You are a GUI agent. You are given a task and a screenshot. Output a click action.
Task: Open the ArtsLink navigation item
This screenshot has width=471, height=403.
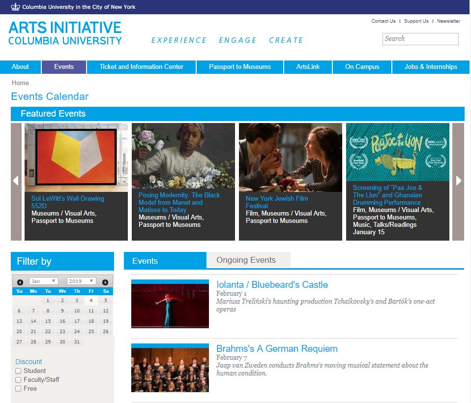tap(308, 67)
